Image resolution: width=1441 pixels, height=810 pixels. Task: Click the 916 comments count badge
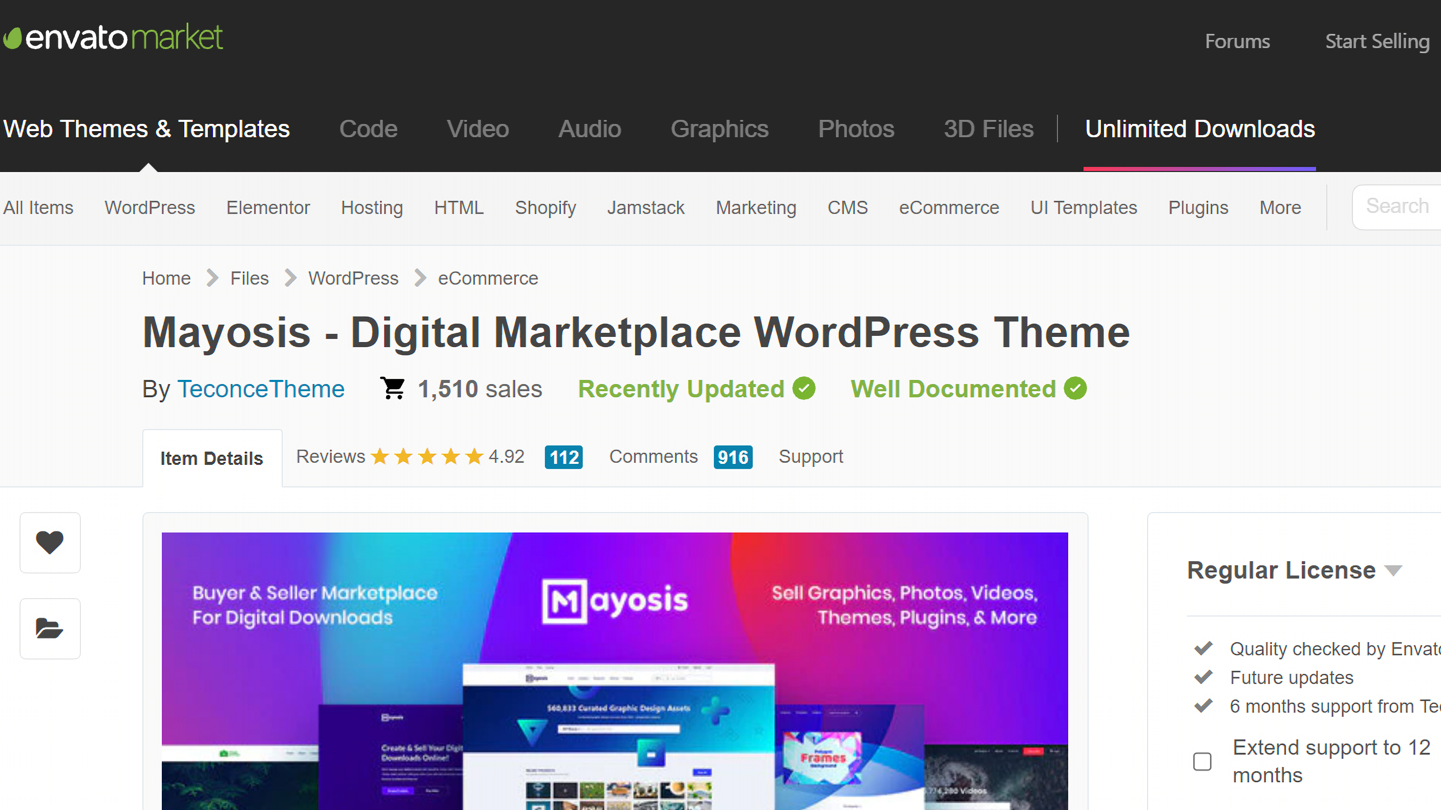(732, 457)
